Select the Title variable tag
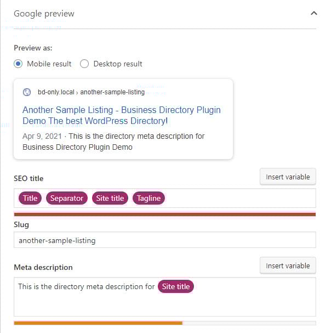This screenshot has width=326, height=333. (30, 198)
